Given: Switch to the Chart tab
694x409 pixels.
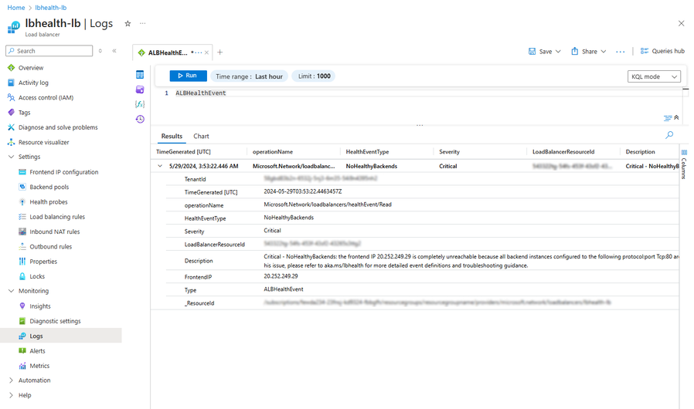Looking at the screenshot, I should click(x=201, y=136).
